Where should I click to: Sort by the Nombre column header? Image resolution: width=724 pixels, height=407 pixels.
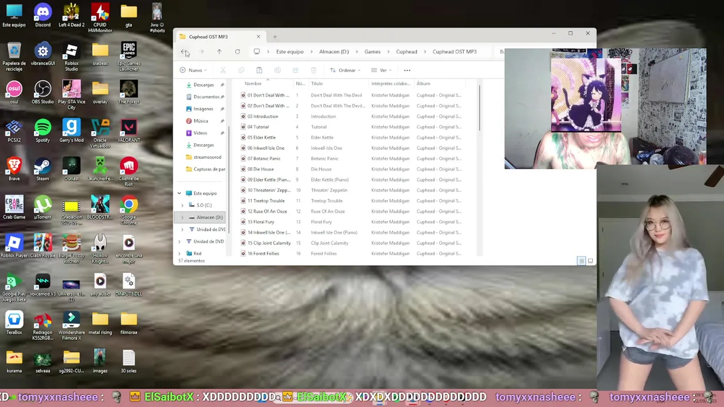253,84
